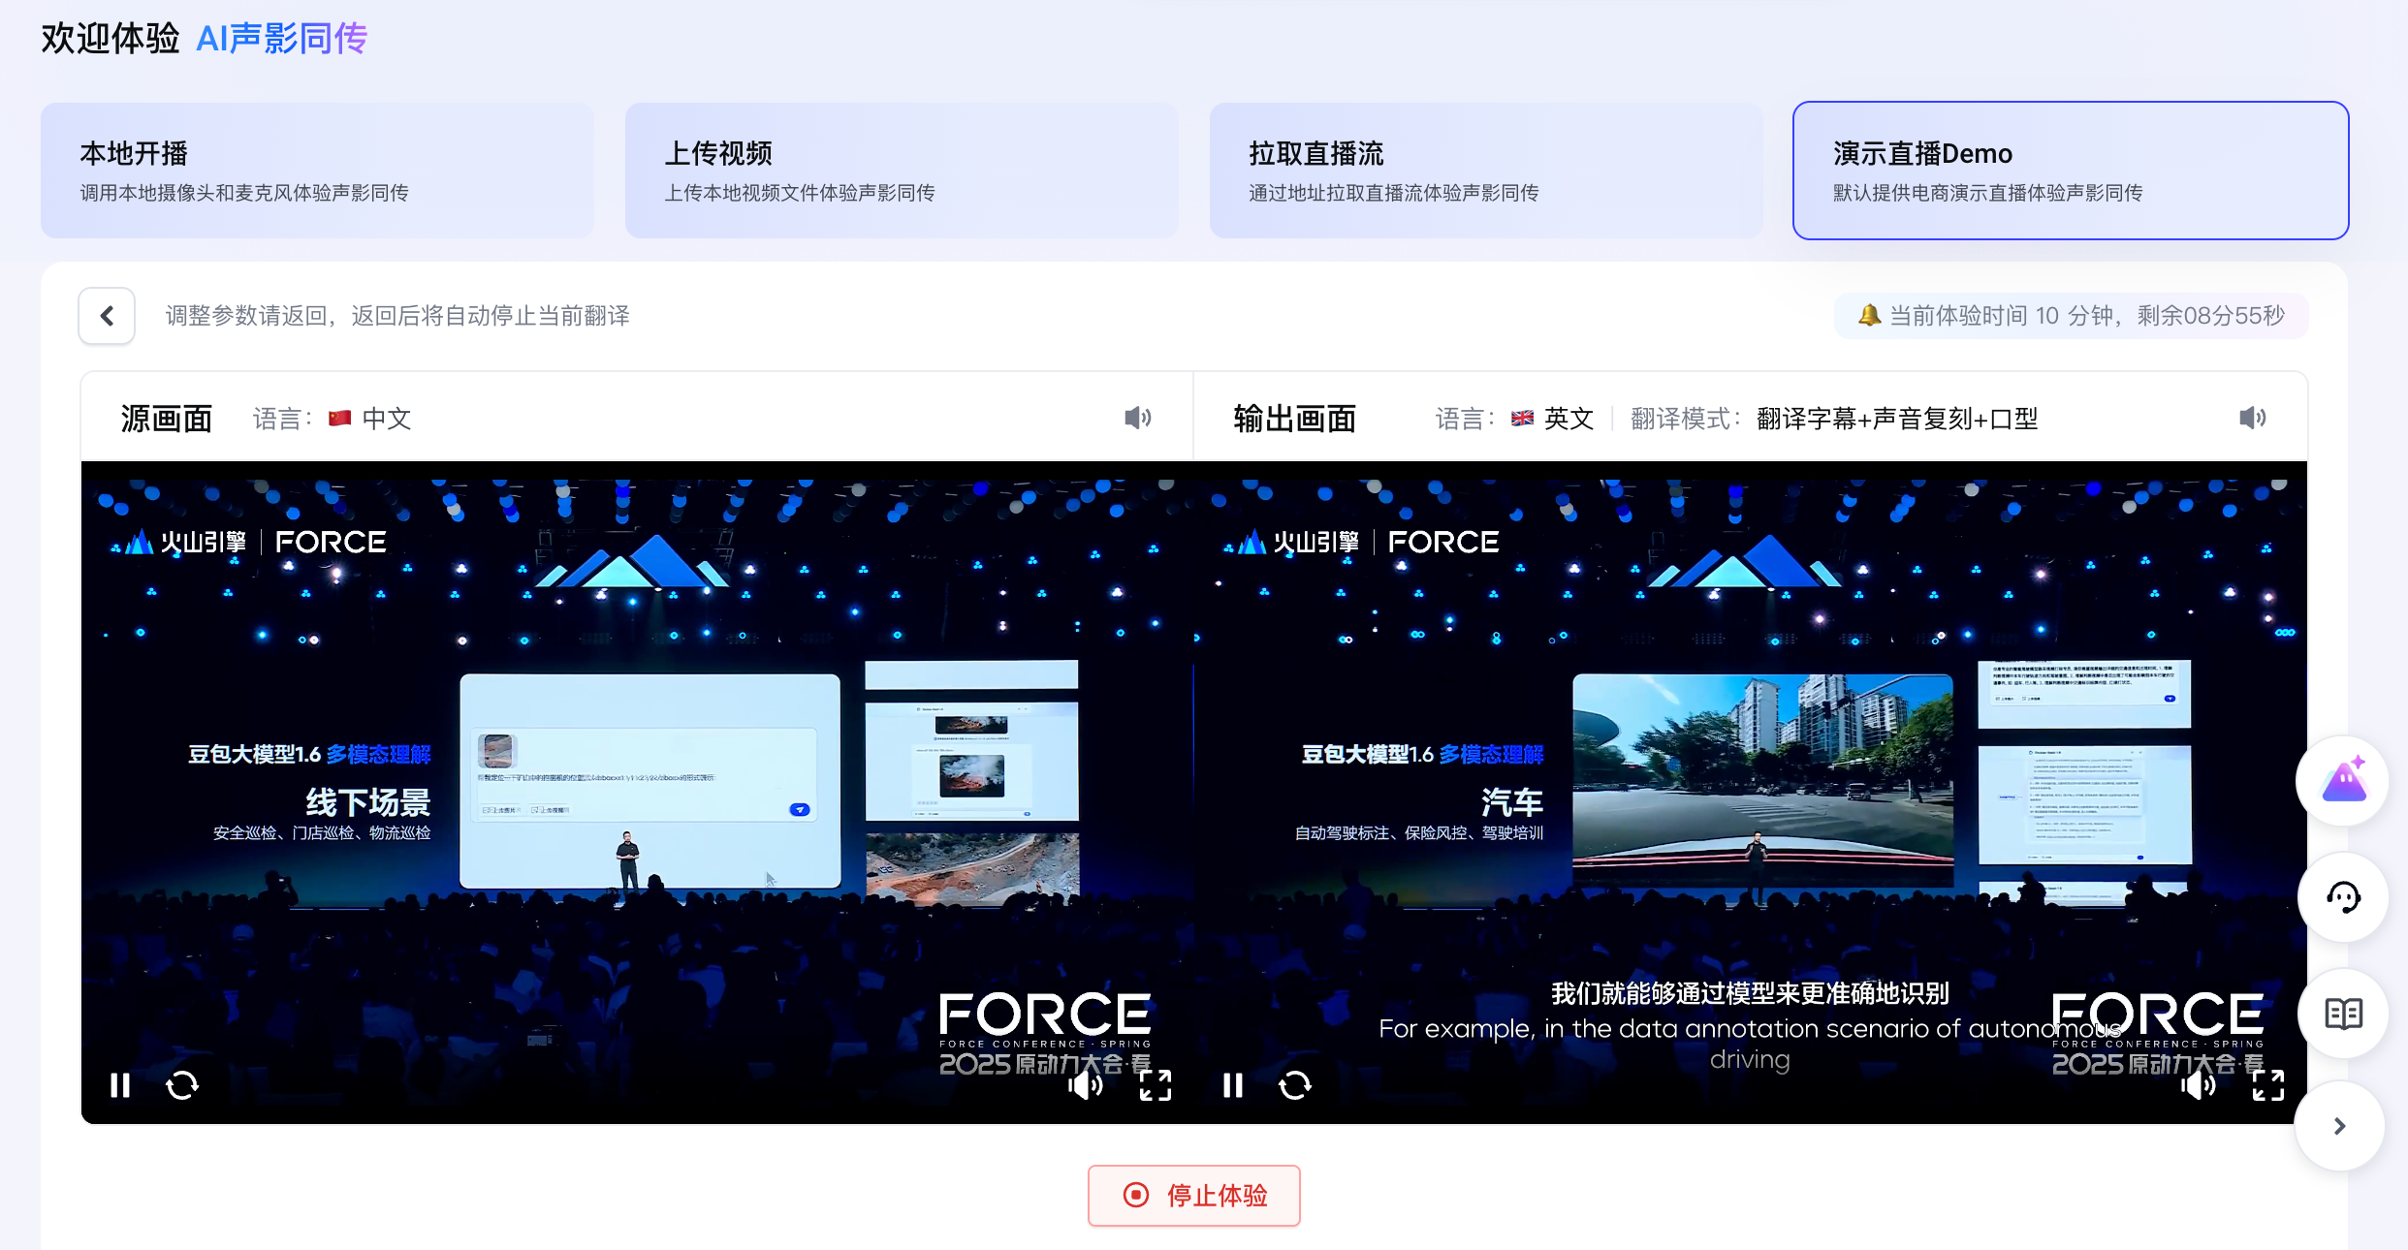The width and height of the screenshot is (2408, 1250).
Task: Click the UK flag beside 英文
Action: point(1522,419)
